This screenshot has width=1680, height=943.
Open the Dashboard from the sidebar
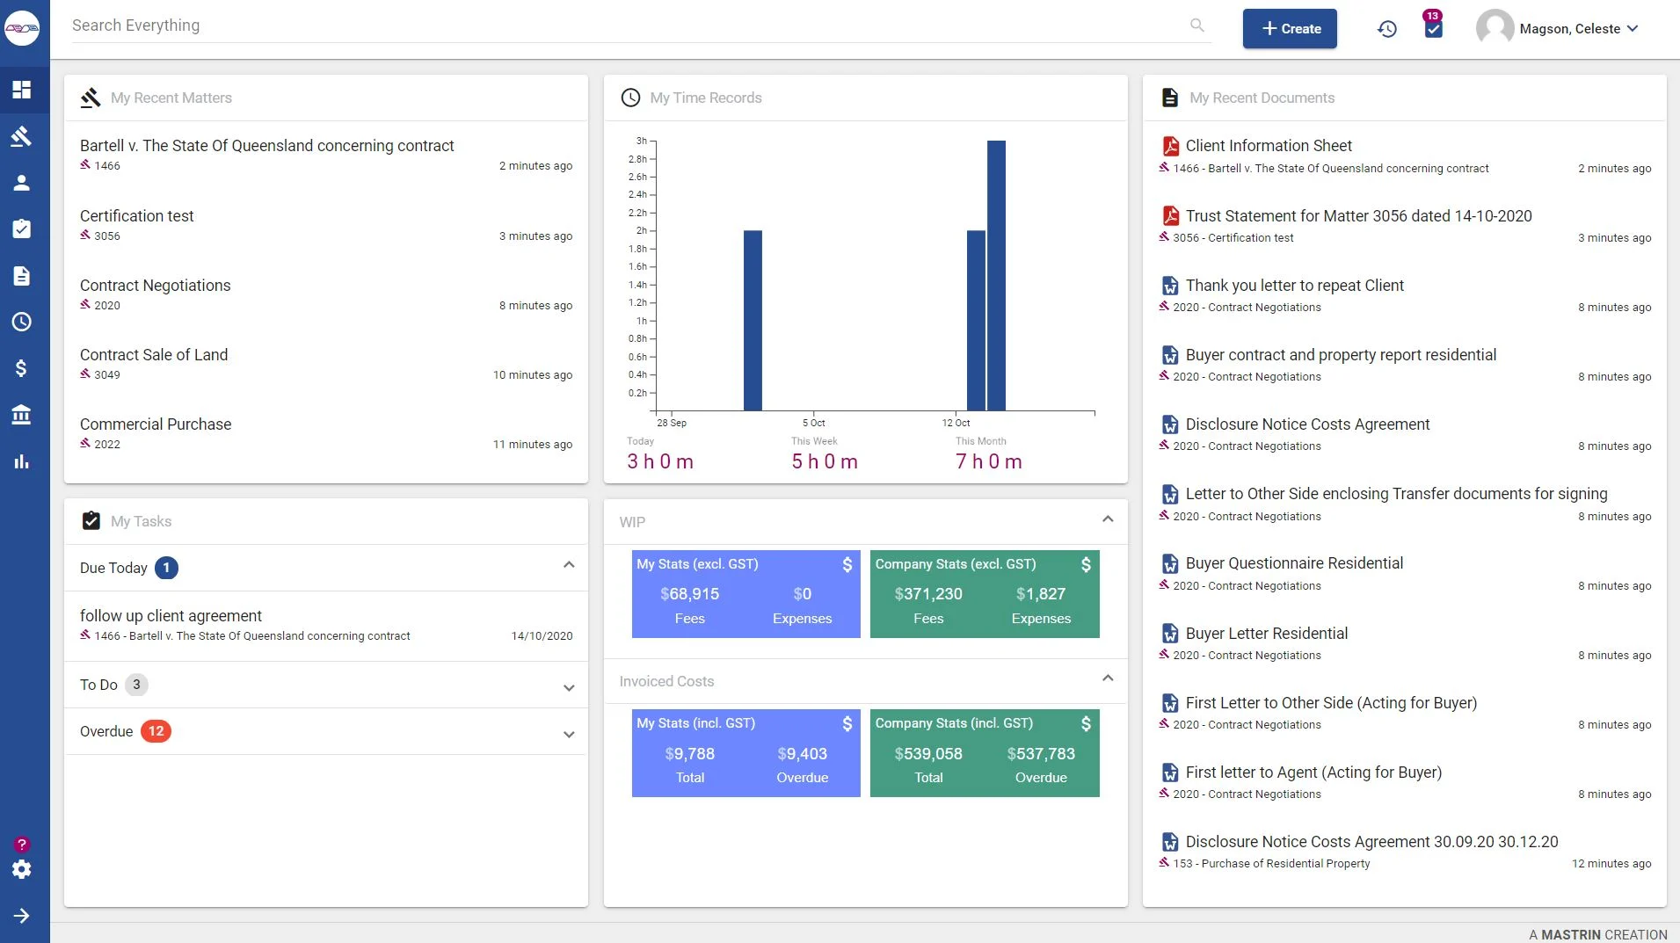point(21,89)
